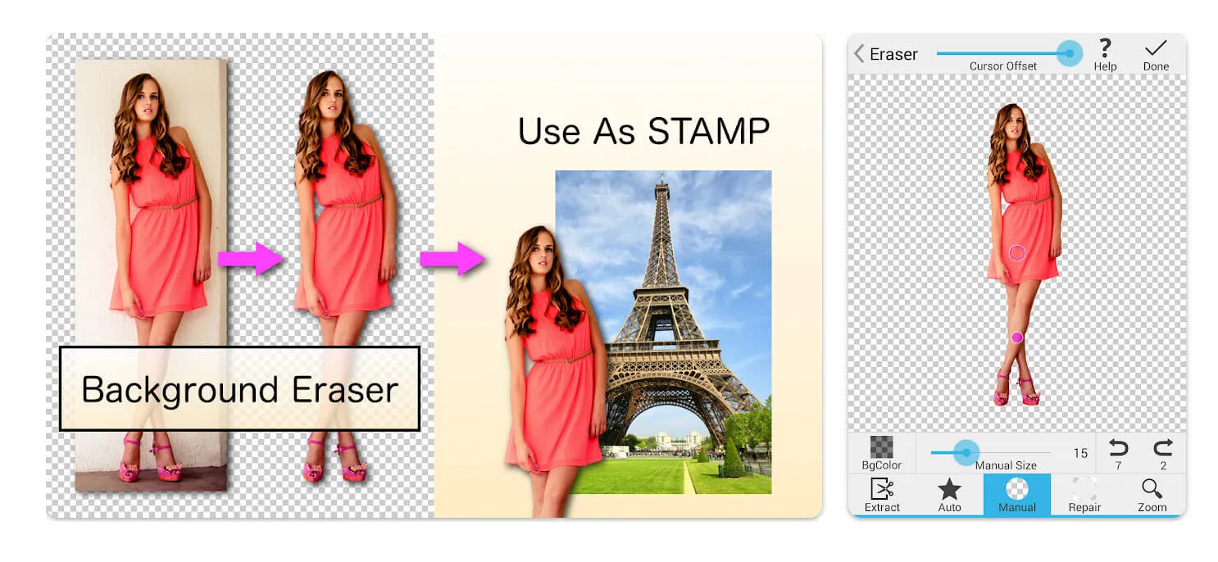Select the Manual Size value 15

click(x=1080, y=452)
